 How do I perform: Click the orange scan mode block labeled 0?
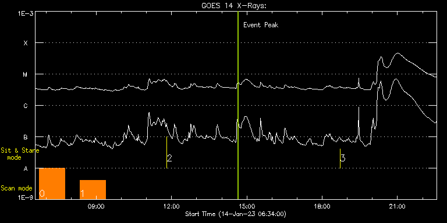[52, 184]
